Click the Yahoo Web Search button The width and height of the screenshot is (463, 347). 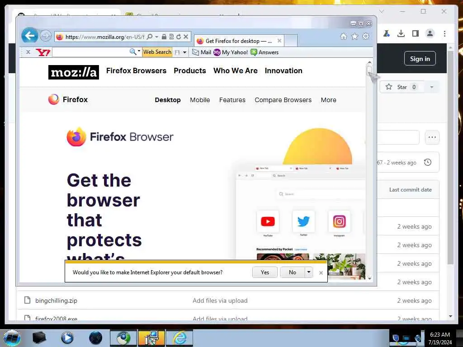(x=157, y=52)
